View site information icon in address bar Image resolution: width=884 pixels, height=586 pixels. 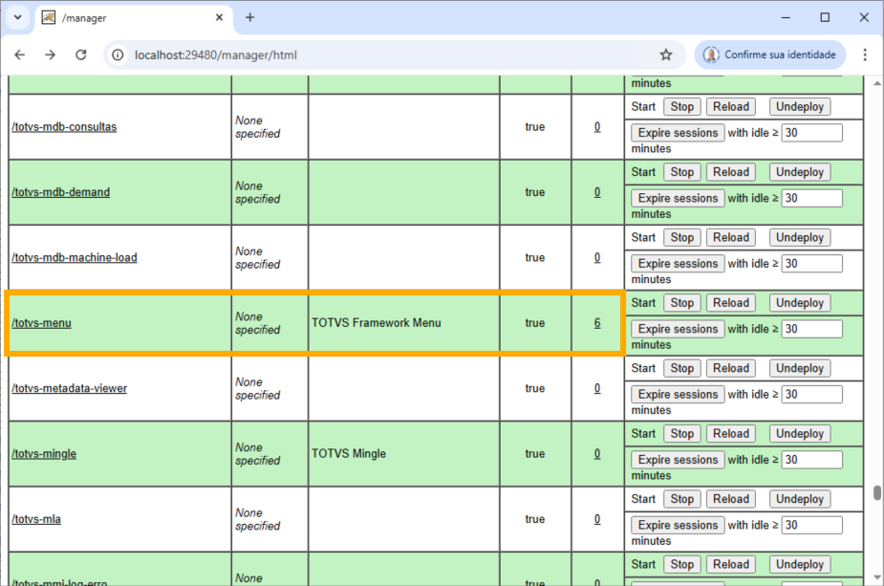tap(118, 54)
